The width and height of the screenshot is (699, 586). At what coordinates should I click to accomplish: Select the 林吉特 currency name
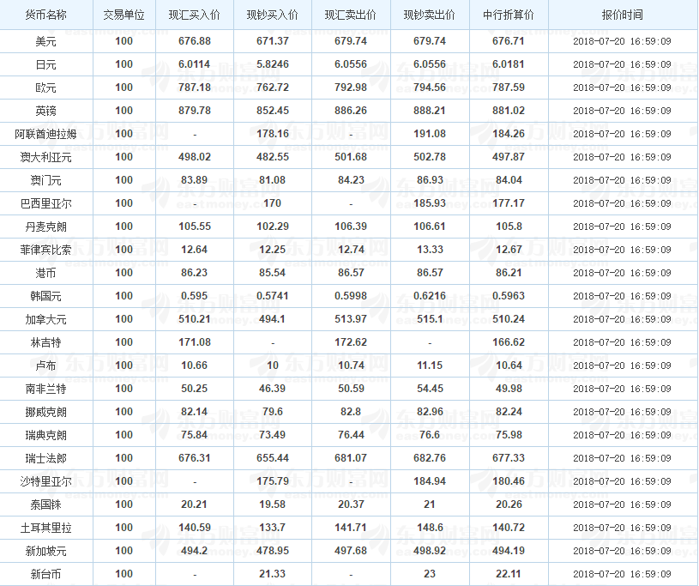tap(46, 343)
